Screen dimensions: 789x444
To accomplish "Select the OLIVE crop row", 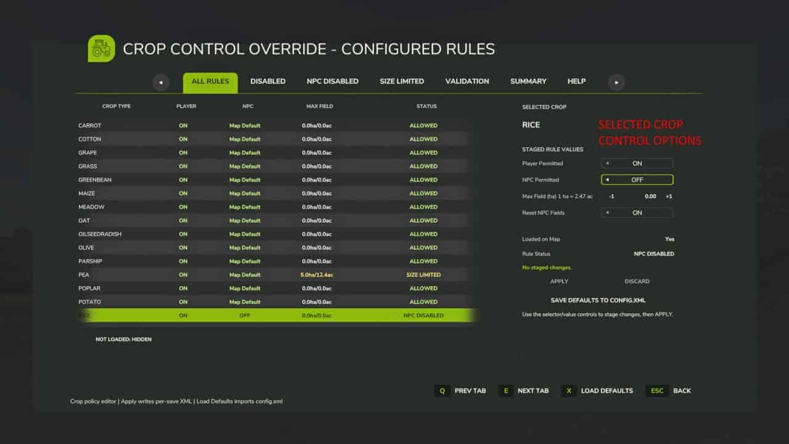I will point(276,248).
